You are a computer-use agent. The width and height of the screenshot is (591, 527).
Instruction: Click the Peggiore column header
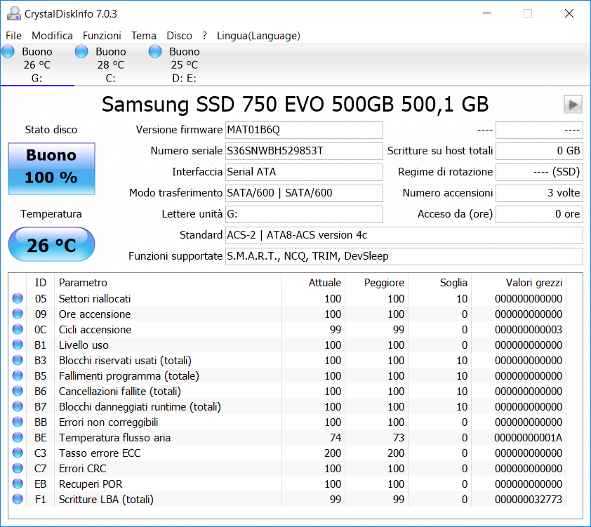(376, 283)
